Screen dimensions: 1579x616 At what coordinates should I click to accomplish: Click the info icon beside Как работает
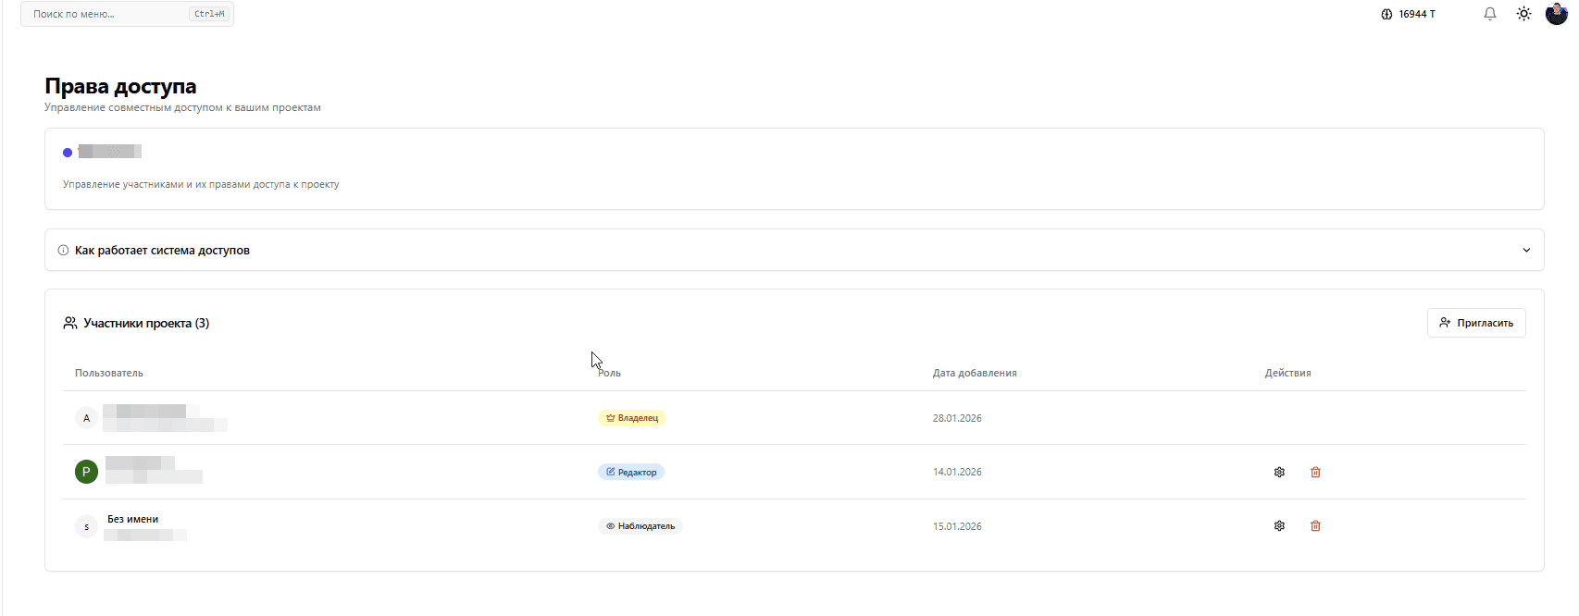(x=63, y=250)
